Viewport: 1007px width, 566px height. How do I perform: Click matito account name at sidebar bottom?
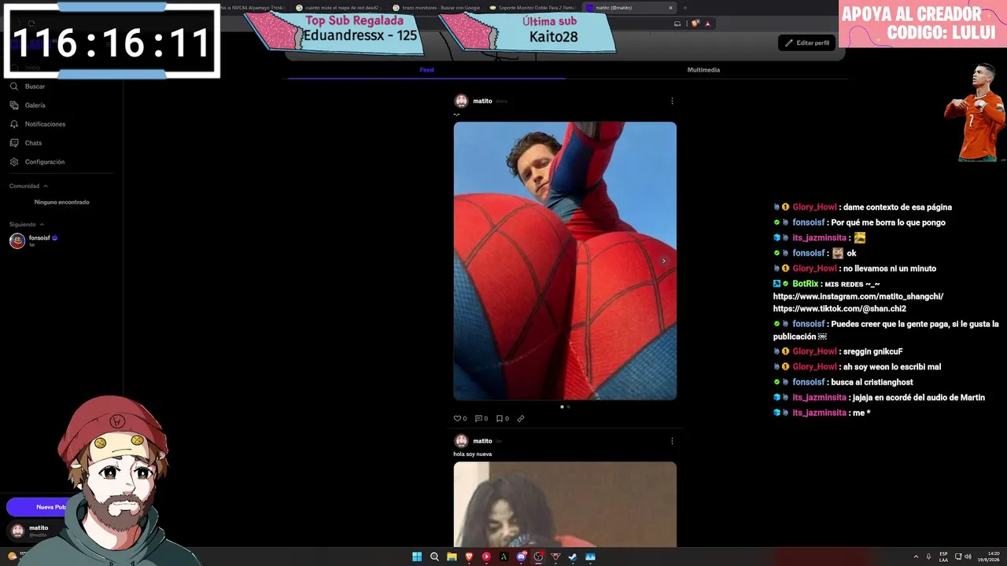point(39,527)
